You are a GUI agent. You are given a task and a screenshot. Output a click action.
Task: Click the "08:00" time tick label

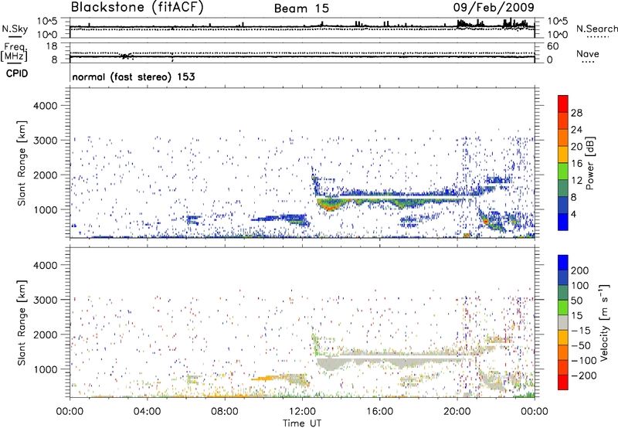tap(224, 412)
